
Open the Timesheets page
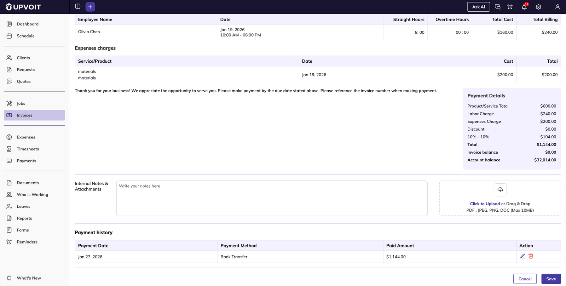tap(28, 149)
